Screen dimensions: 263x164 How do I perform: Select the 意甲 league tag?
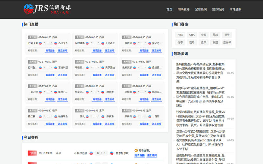(203, 43)
